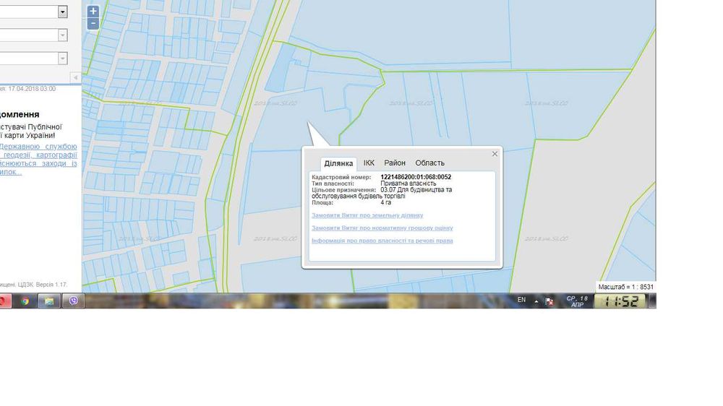The image size is (723, 406).
Task: Expand the third dropdown in the side panel
Action: coord(63,59)
